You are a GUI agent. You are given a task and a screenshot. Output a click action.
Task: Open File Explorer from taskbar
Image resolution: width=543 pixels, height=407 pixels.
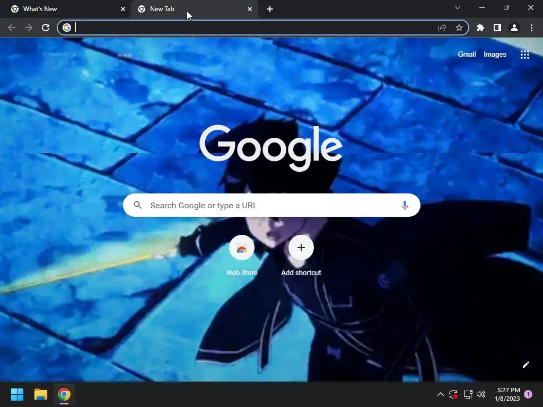tap(40, 394)
